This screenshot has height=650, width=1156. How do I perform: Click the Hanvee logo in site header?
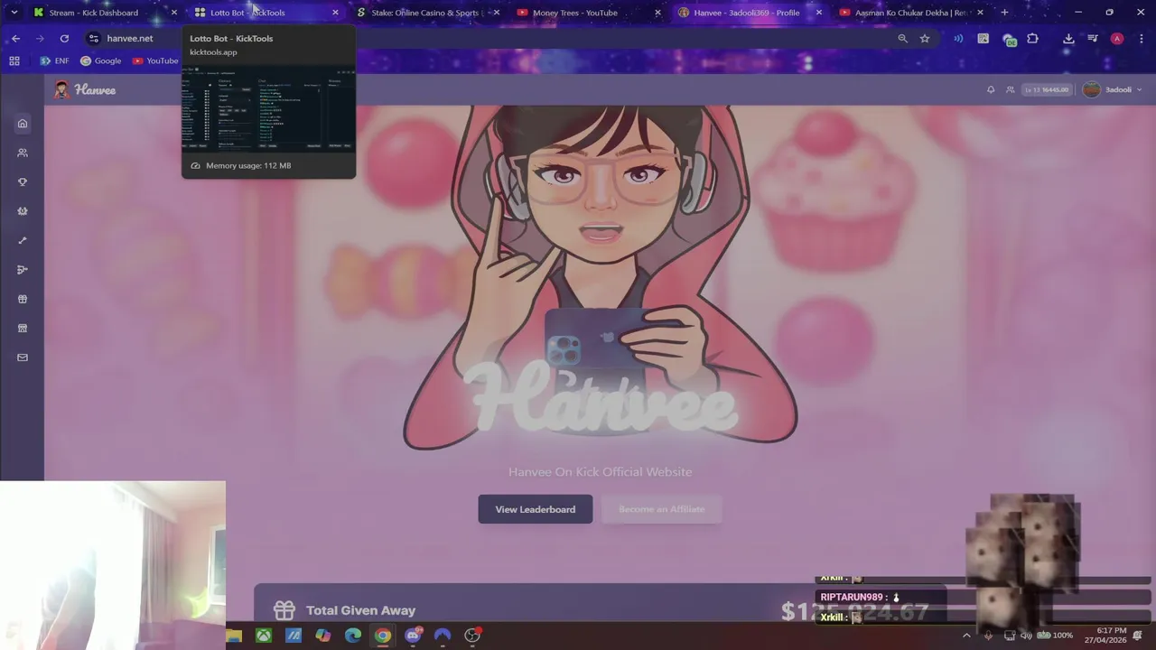click(x=85, y=89)
